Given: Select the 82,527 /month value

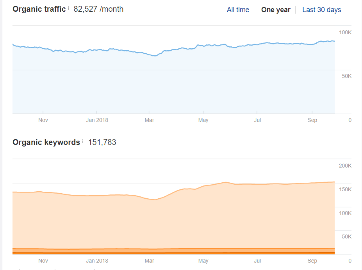Looking at the screenshot, I should coord(98,9).
